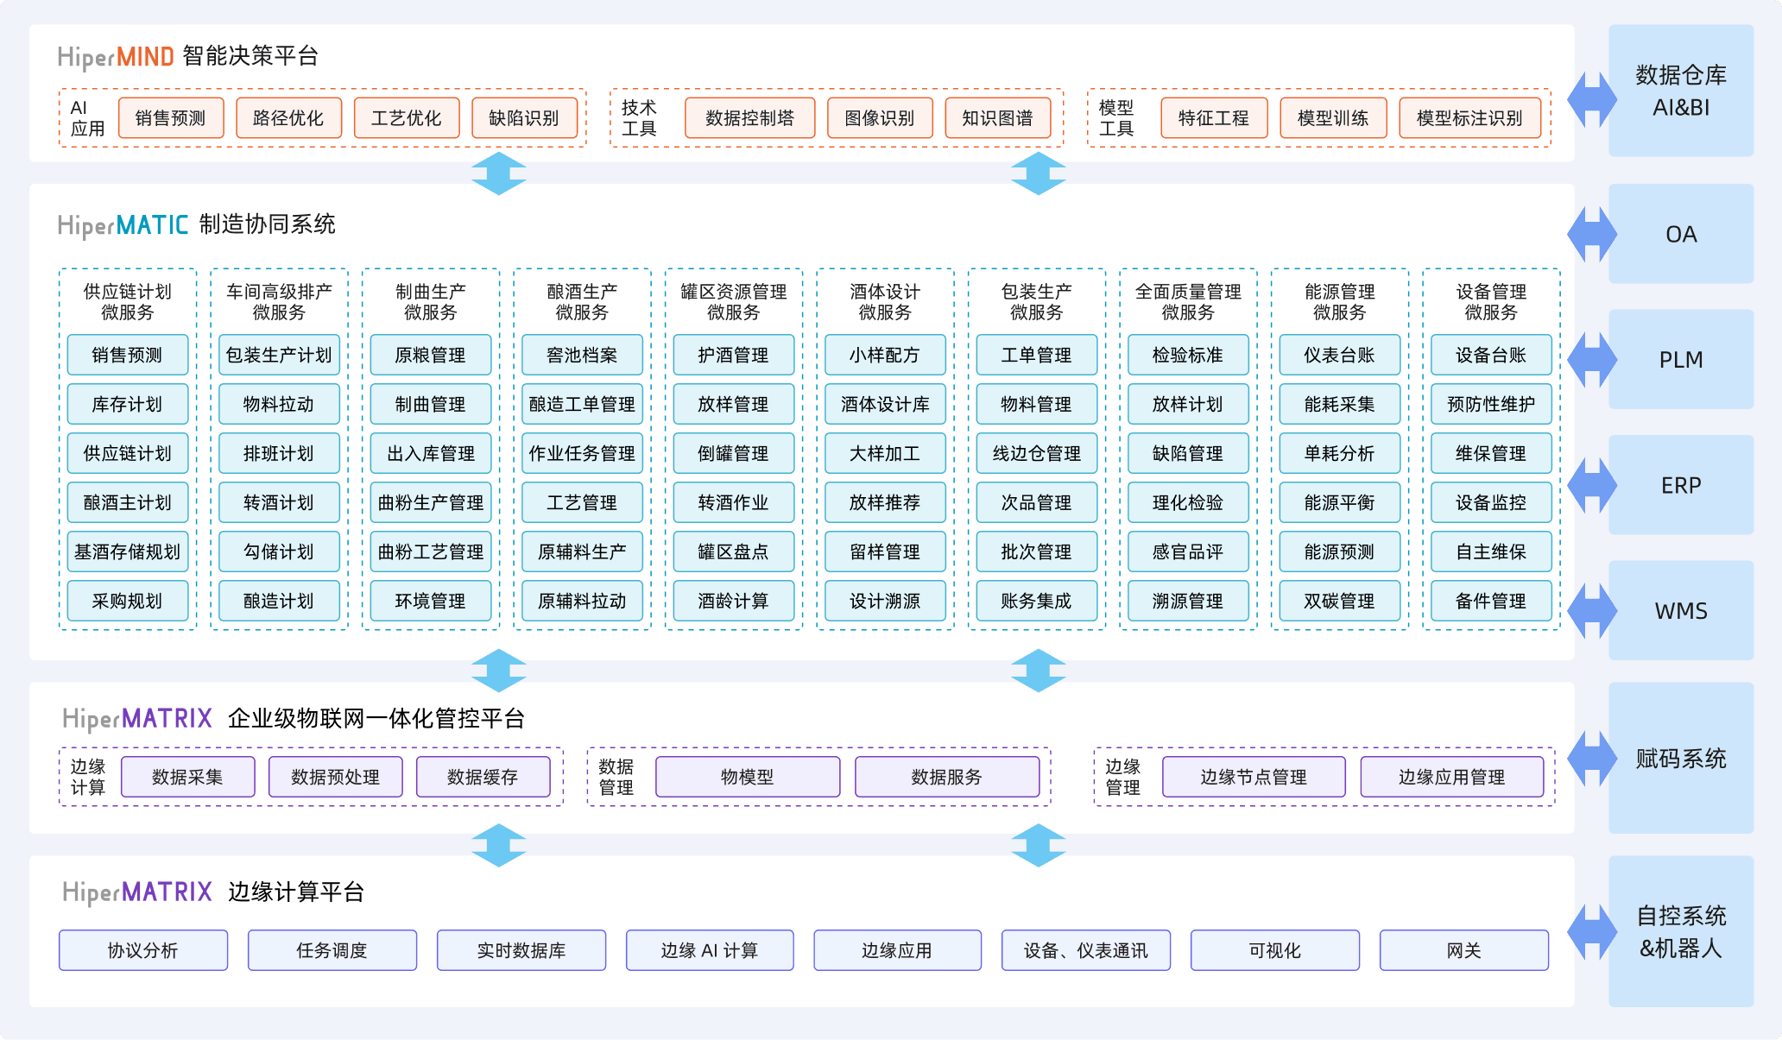The image size is (1782, 1040).
Task: Click the double arrow beside 数据仓库
Action: click(x=1592, y=99)
